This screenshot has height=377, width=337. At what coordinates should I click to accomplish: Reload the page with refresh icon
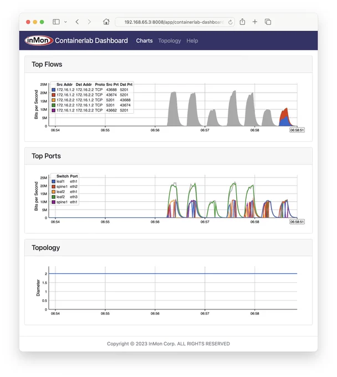click(230, 22)
